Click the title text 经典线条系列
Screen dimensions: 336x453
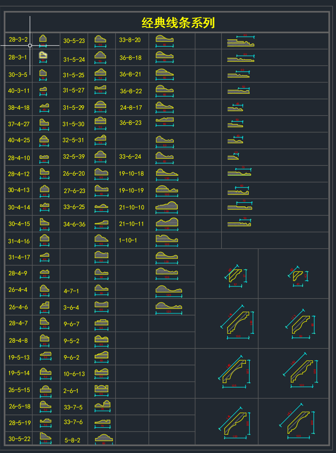178,23
